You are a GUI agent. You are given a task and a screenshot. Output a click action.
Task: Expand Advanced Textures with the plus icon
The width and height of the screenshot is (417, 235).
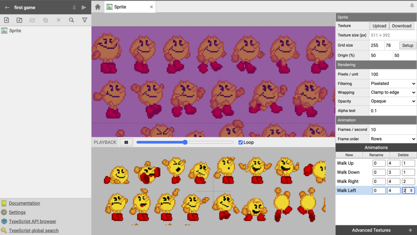click(410, 230)
